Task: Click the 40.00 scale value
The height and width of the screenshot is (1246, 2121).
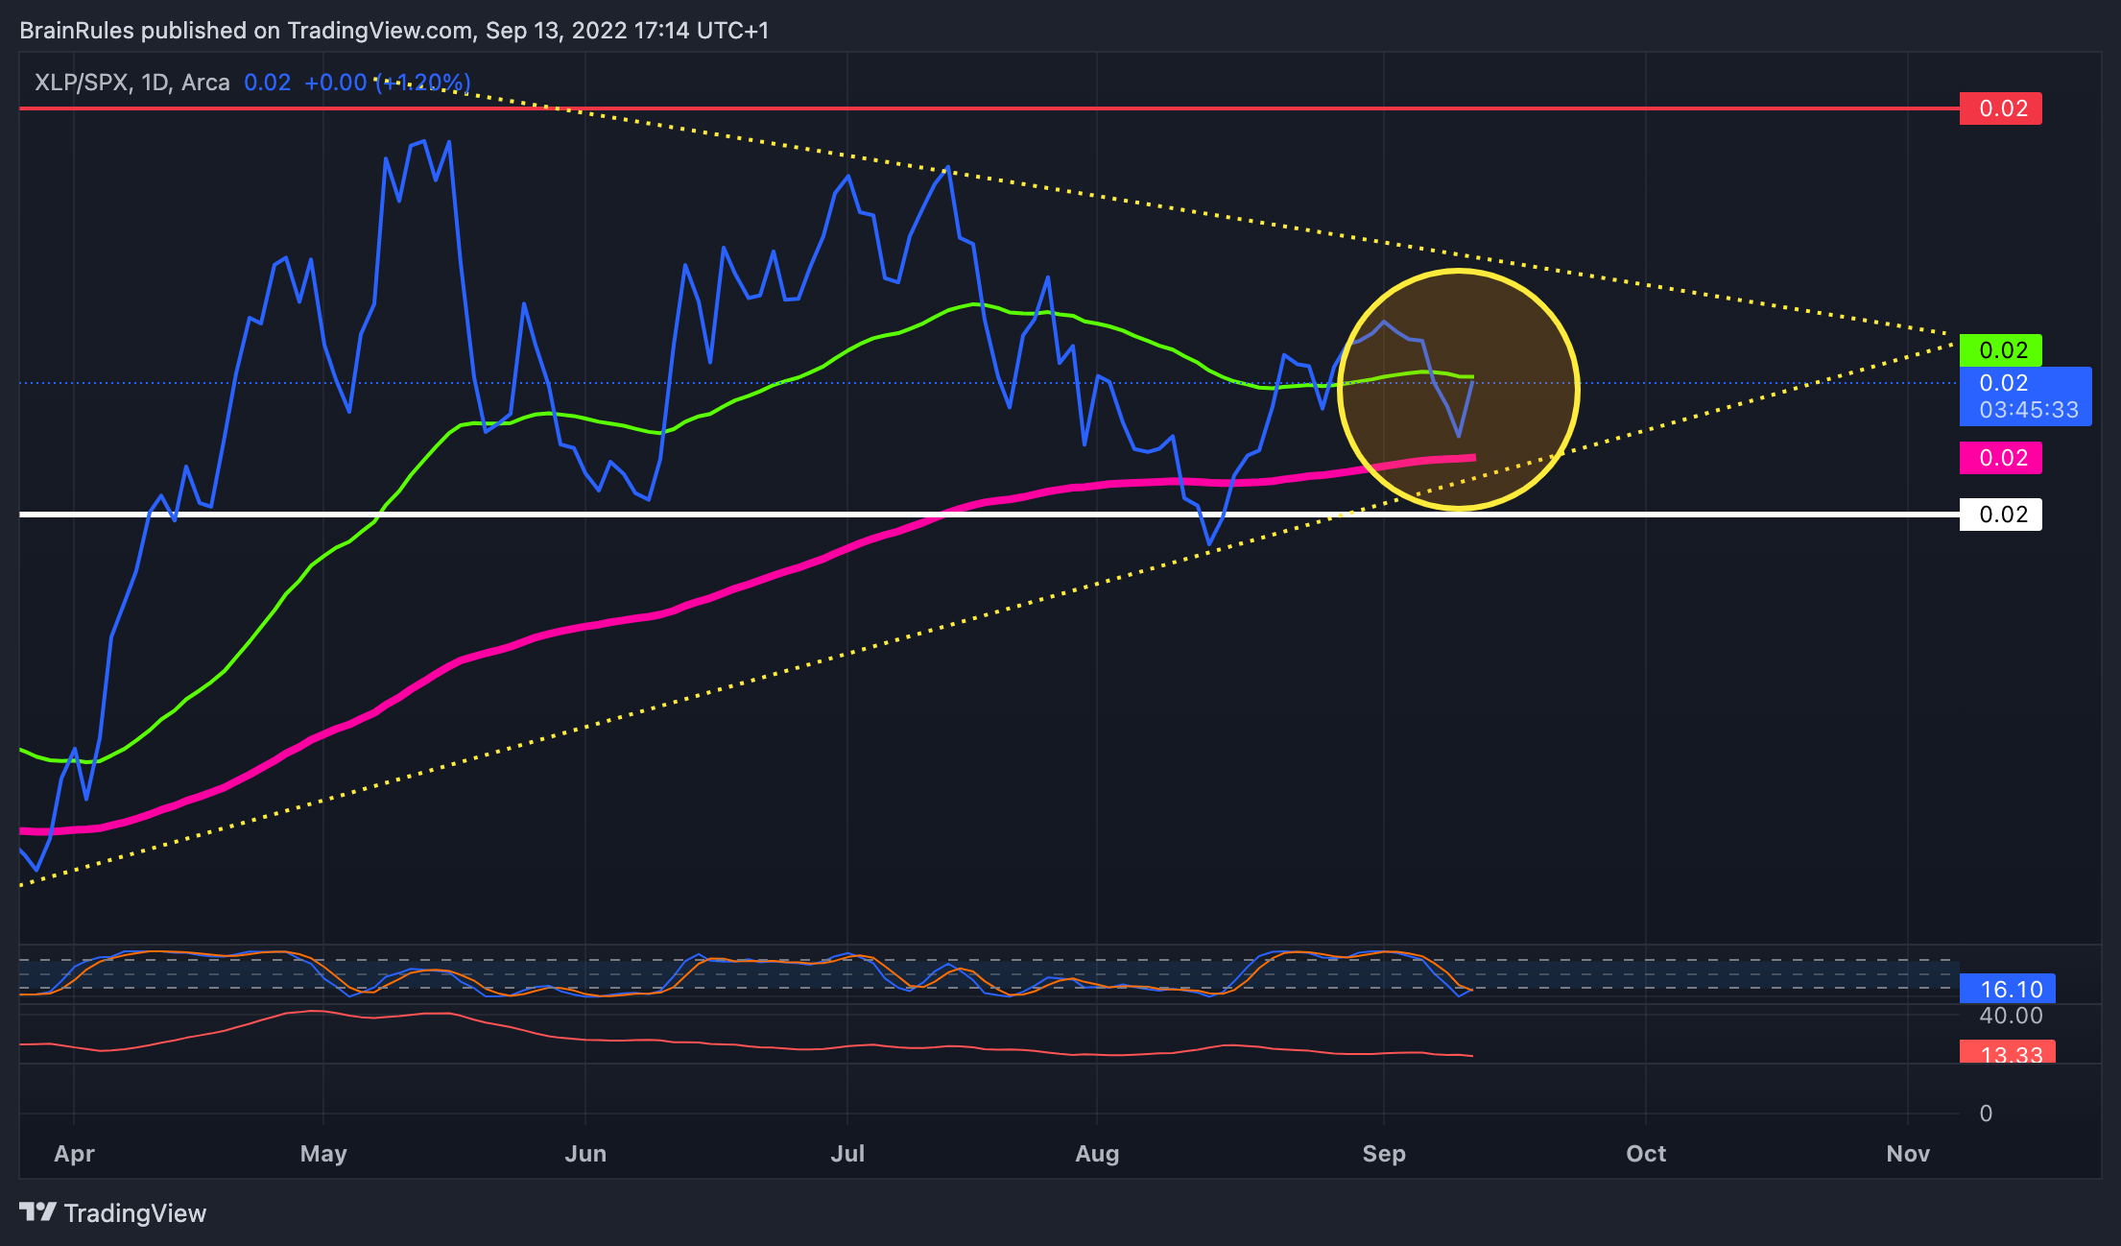Action: (2012, 1016)
